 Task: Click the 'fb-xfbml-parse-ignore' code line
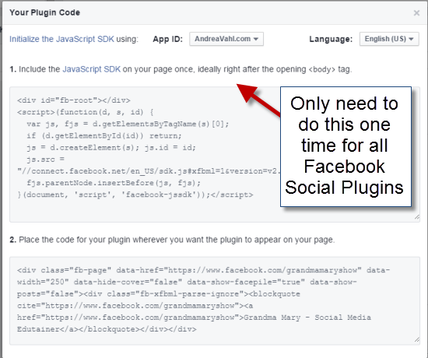159,294
